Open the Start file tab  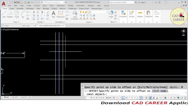click(7, 26)
